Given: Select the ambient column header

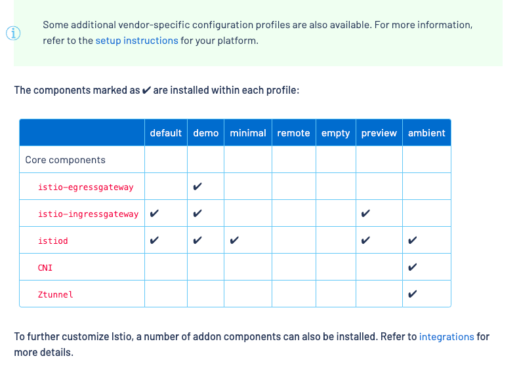Looking at the screenshot, I should (426, 133).
